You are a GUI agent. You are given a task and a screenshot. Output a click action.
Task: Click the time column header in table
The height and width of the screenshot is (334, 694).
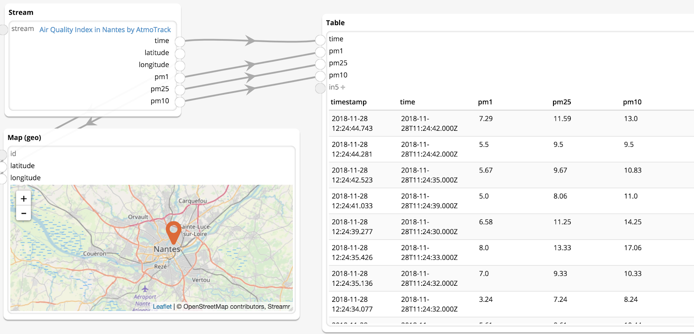coord(407,102)
